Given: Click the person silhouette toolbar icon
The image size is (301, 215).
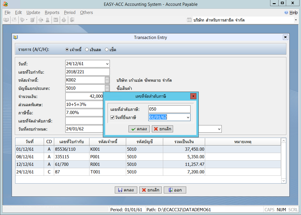Looking at the screenshot, I should click(x=47, y=20).
